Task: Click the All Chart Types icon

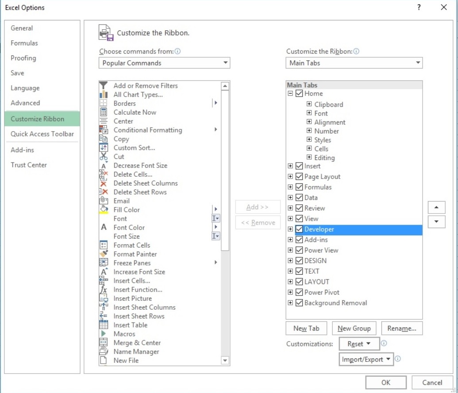Action: (104, 94)
